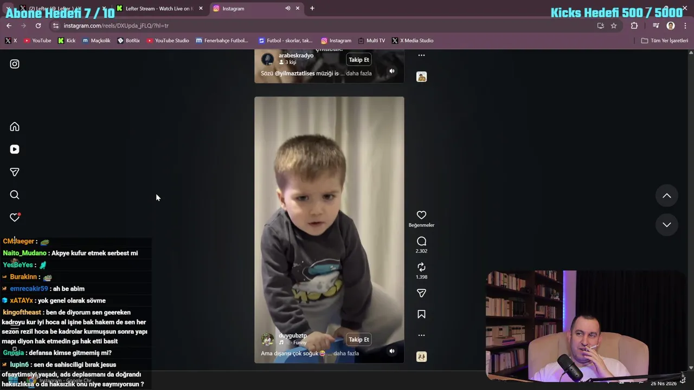Open Instagram home via logo icon
Screen dimensions: 694x390
(x=15, y=64)
